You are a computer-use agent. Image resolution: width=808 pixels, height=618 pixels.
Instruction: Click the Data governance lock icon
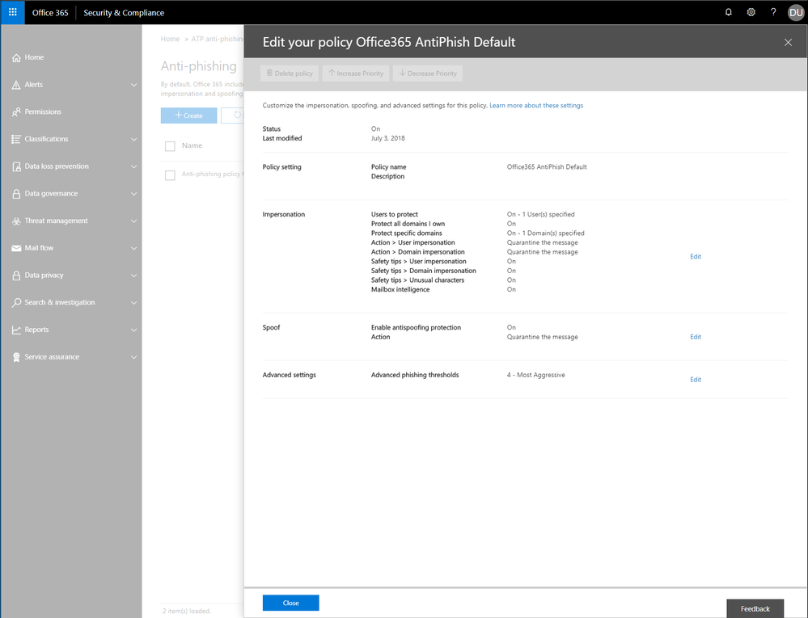click(x=16, y=194)
